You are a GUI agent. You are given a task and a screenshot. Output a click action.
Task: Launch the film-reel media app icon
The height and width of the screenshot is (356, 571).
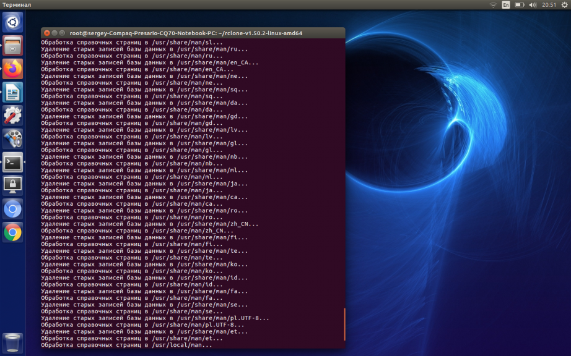12,138
